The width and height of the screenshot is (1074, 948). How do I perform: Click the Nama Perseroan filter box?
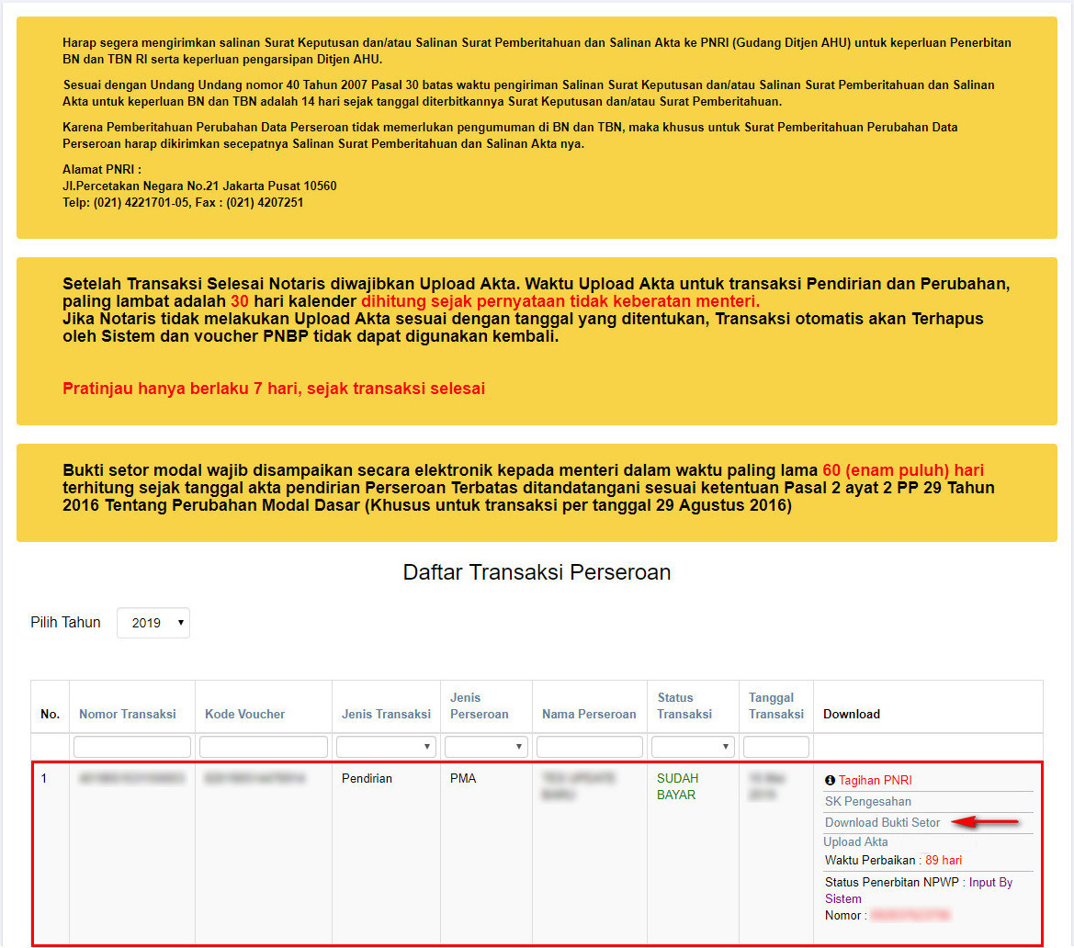(x=588, y=747)
